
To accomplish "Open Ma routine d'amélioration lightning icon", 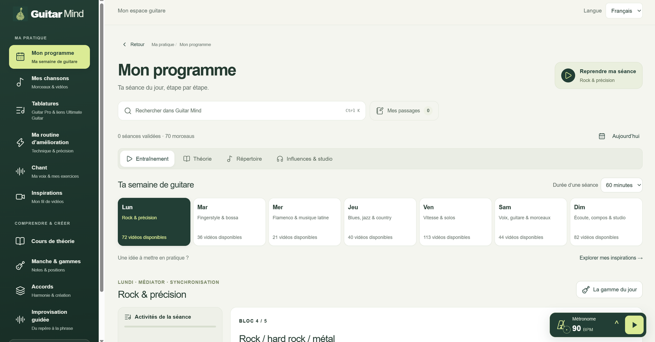I will 20,142.
